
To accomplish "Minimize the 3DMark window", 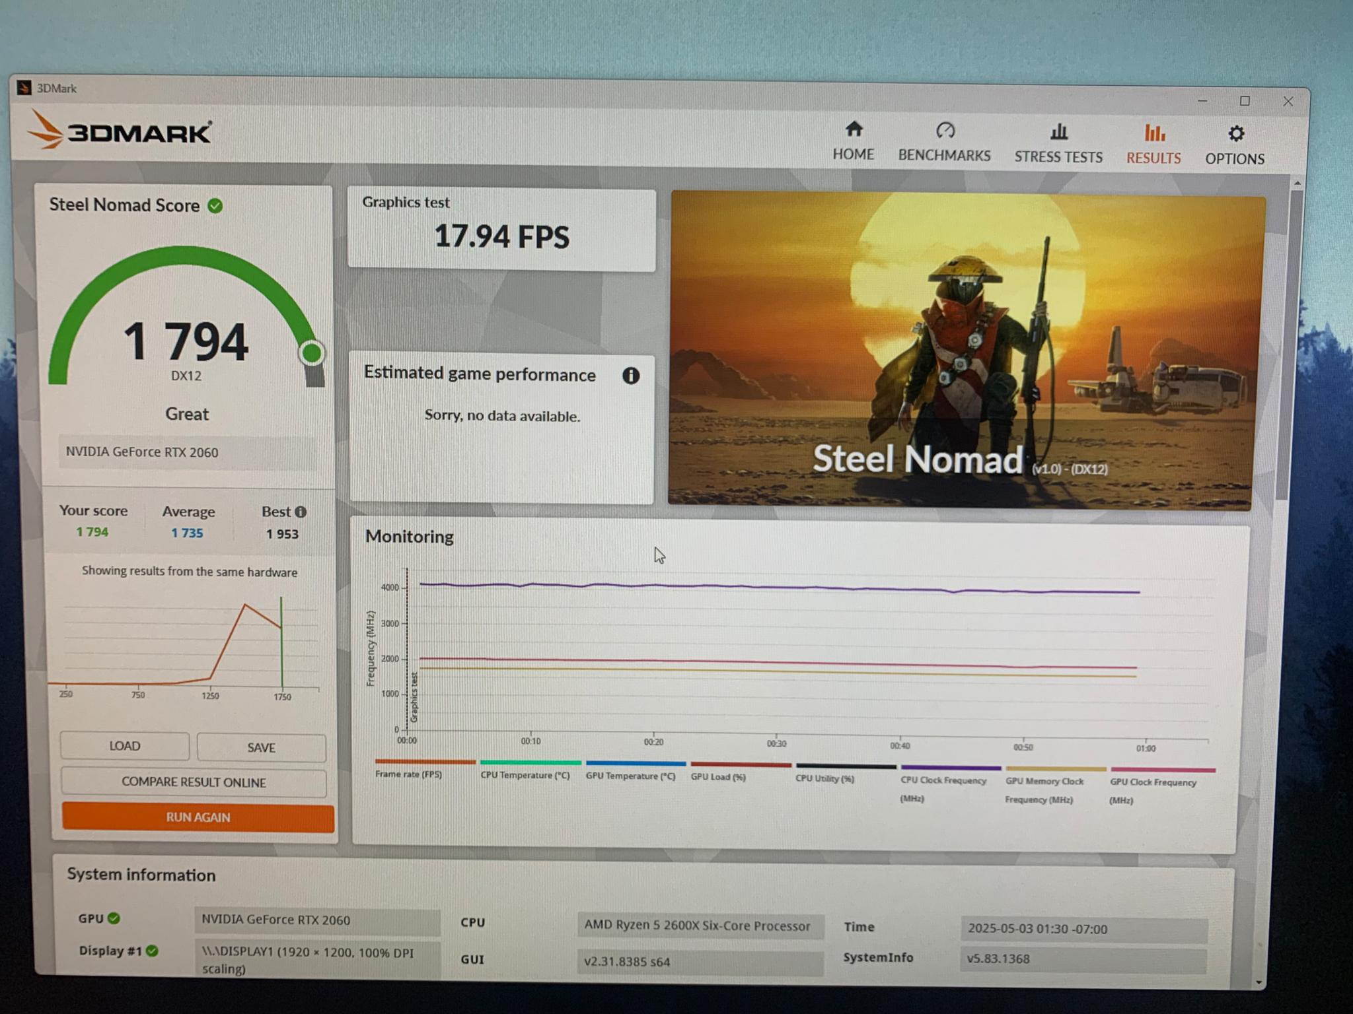I will (x=1202, y=100).
